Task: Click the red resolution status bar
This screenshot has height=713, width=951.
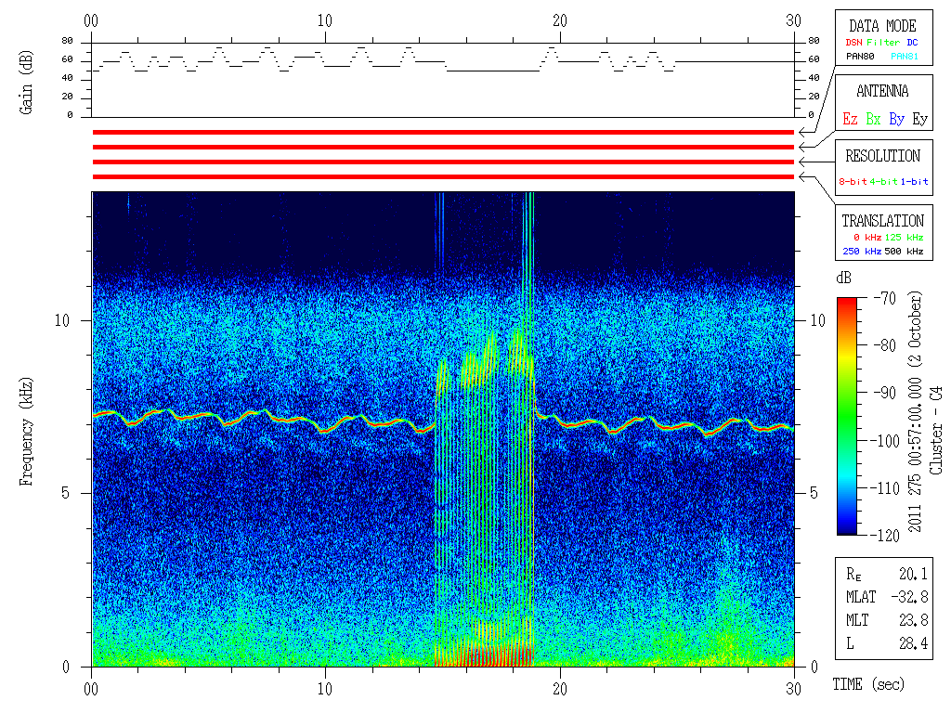Action: tap(443, 162)
